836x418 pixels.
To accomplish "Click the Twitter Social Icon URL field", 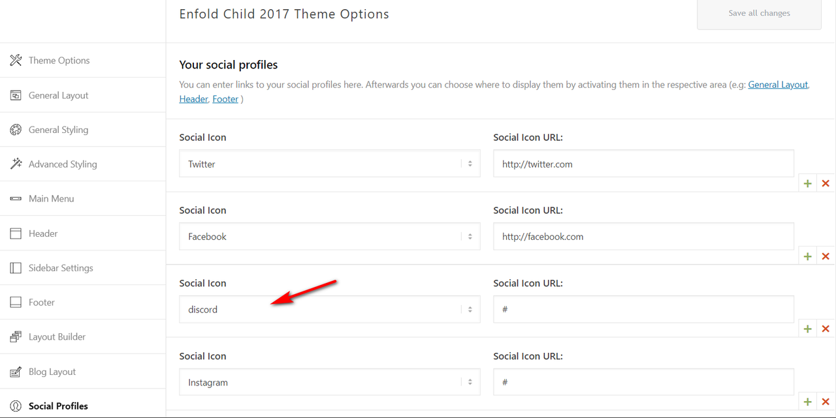I will coord(644,164).
